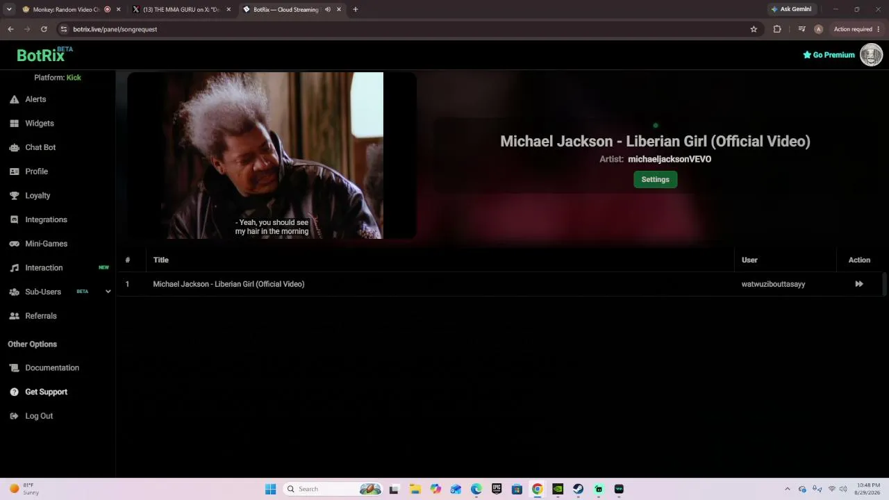Image resolution: width=889 pixels, height=500 pixels.
Task: Open the browser media controls icon
Action: click(801, 29)
